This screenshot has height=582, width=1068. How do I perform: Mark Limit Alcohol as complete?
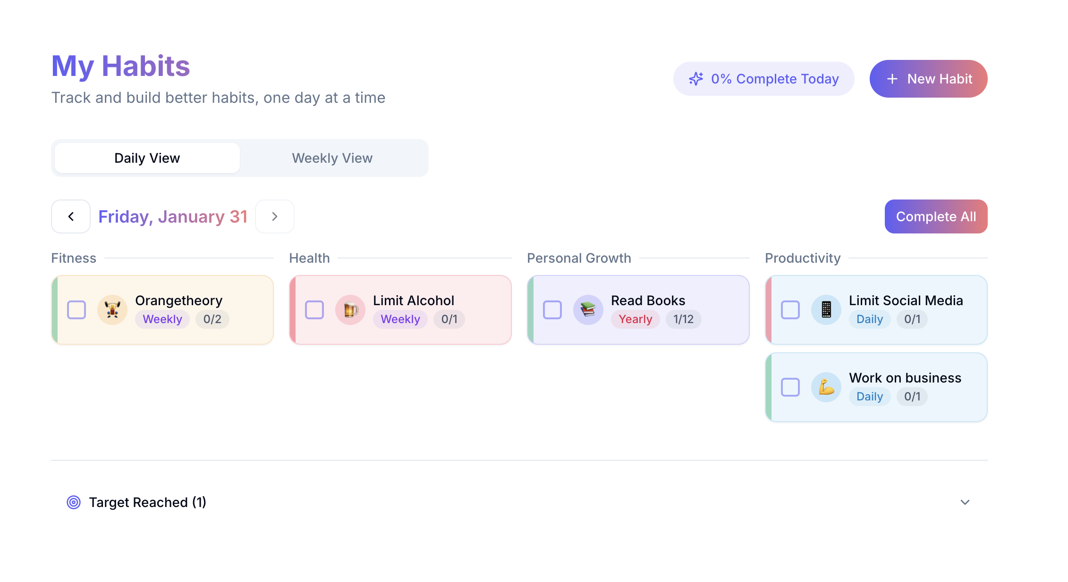[x=314, y=310]
